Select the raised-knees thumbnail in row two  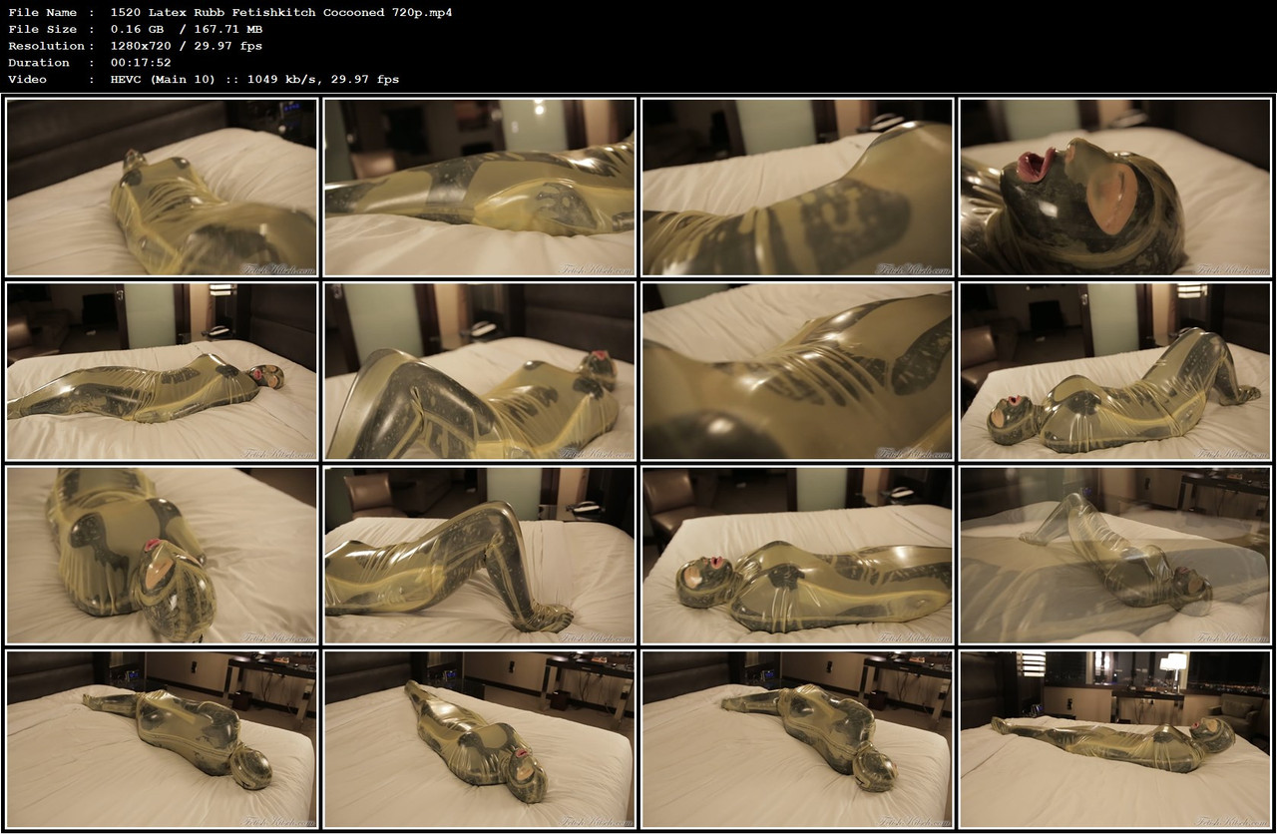point(480,370)
